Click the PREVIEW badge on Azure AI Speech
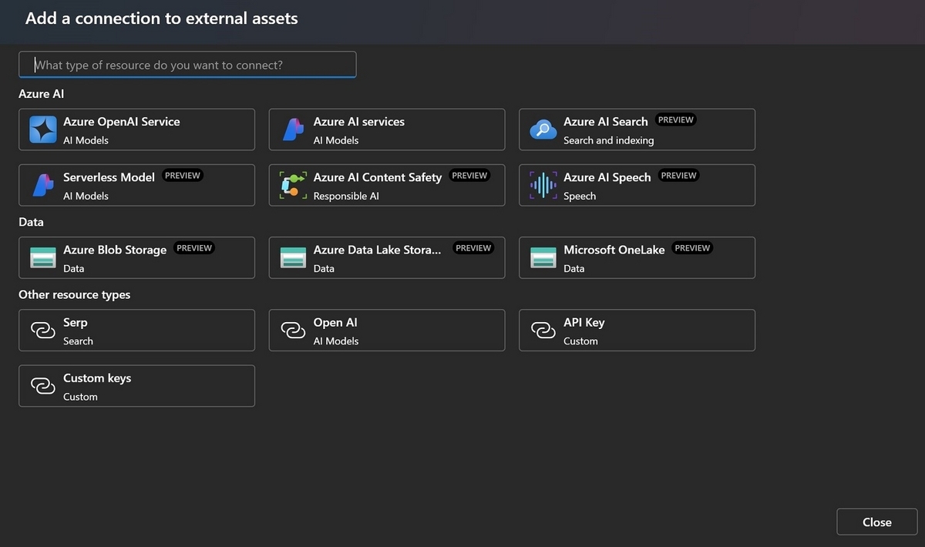The height and width of the screenshot is (547, 925). pos(679,176)
